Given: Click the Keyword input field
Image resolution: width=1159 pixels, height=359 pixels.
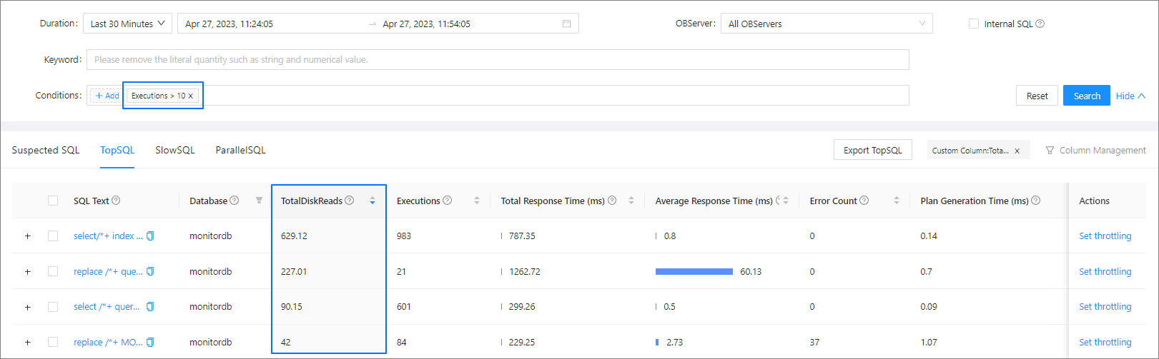Looking at the screenshot, I should pyautogui.click(x=497, y=59).
